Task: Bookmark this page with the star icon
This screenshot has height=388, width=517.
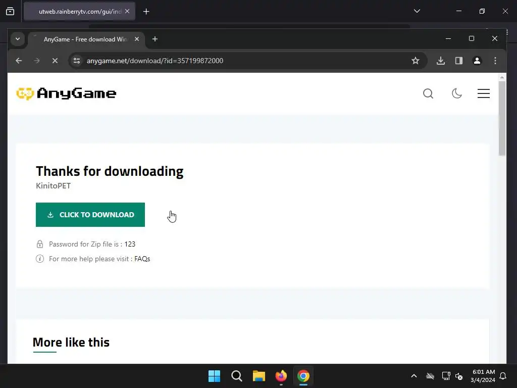Action: pos(416,61)
